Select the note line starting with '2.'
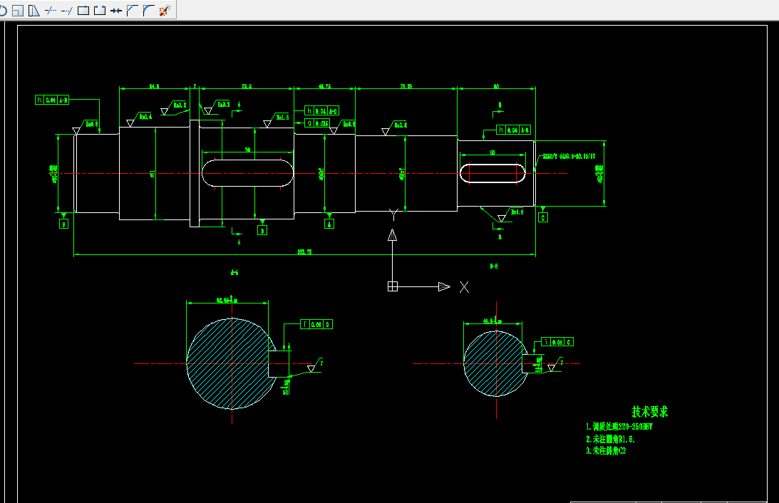 tap(610, 439)
